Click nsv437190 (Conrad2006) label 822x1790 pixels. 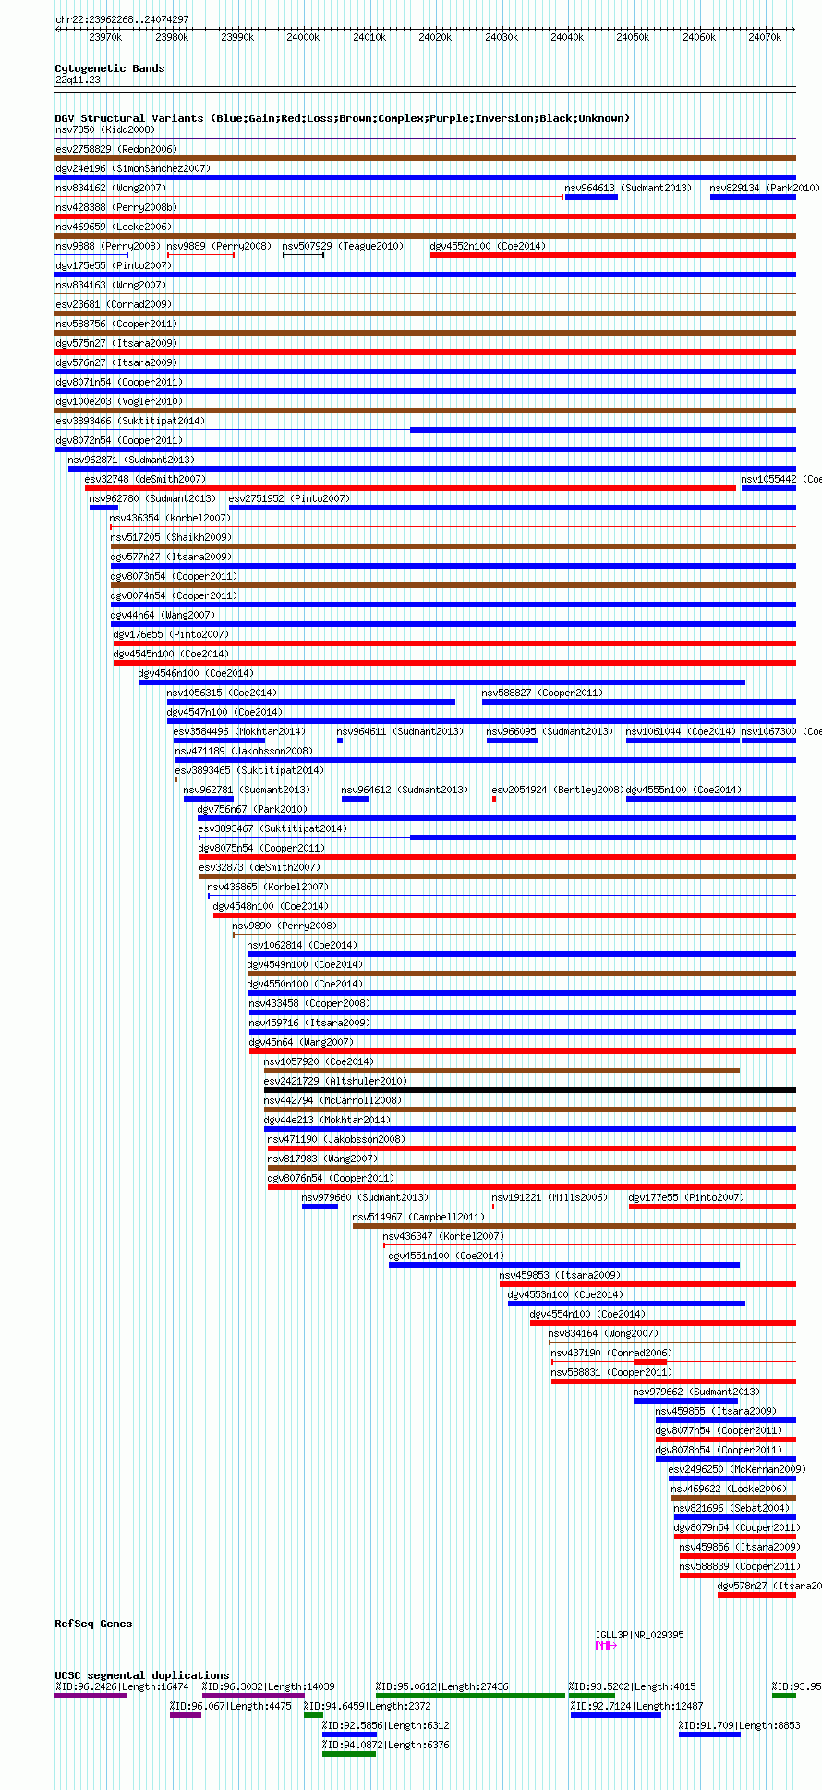pyautogui.click(x=611, y=1353)
